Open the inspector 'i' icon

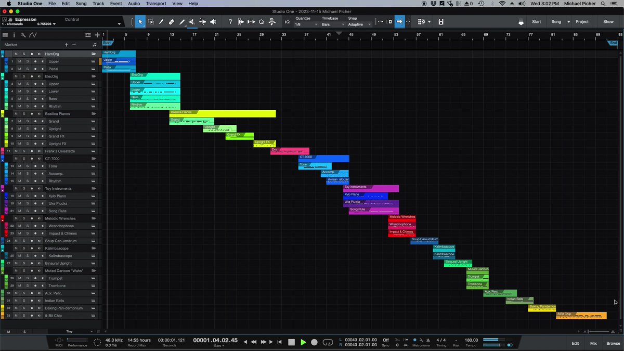(14, 35)
